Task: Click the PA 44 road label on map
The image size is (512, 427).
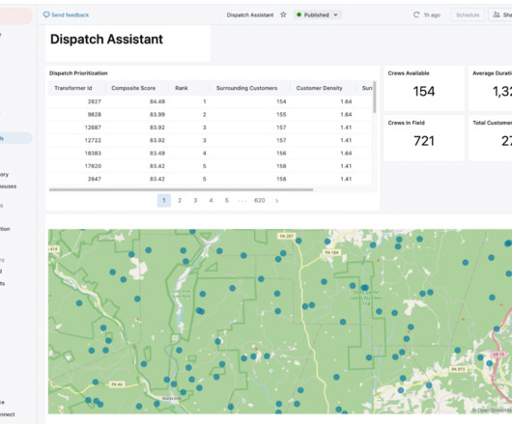Action: pyautogui.click(x=117, y=384)
